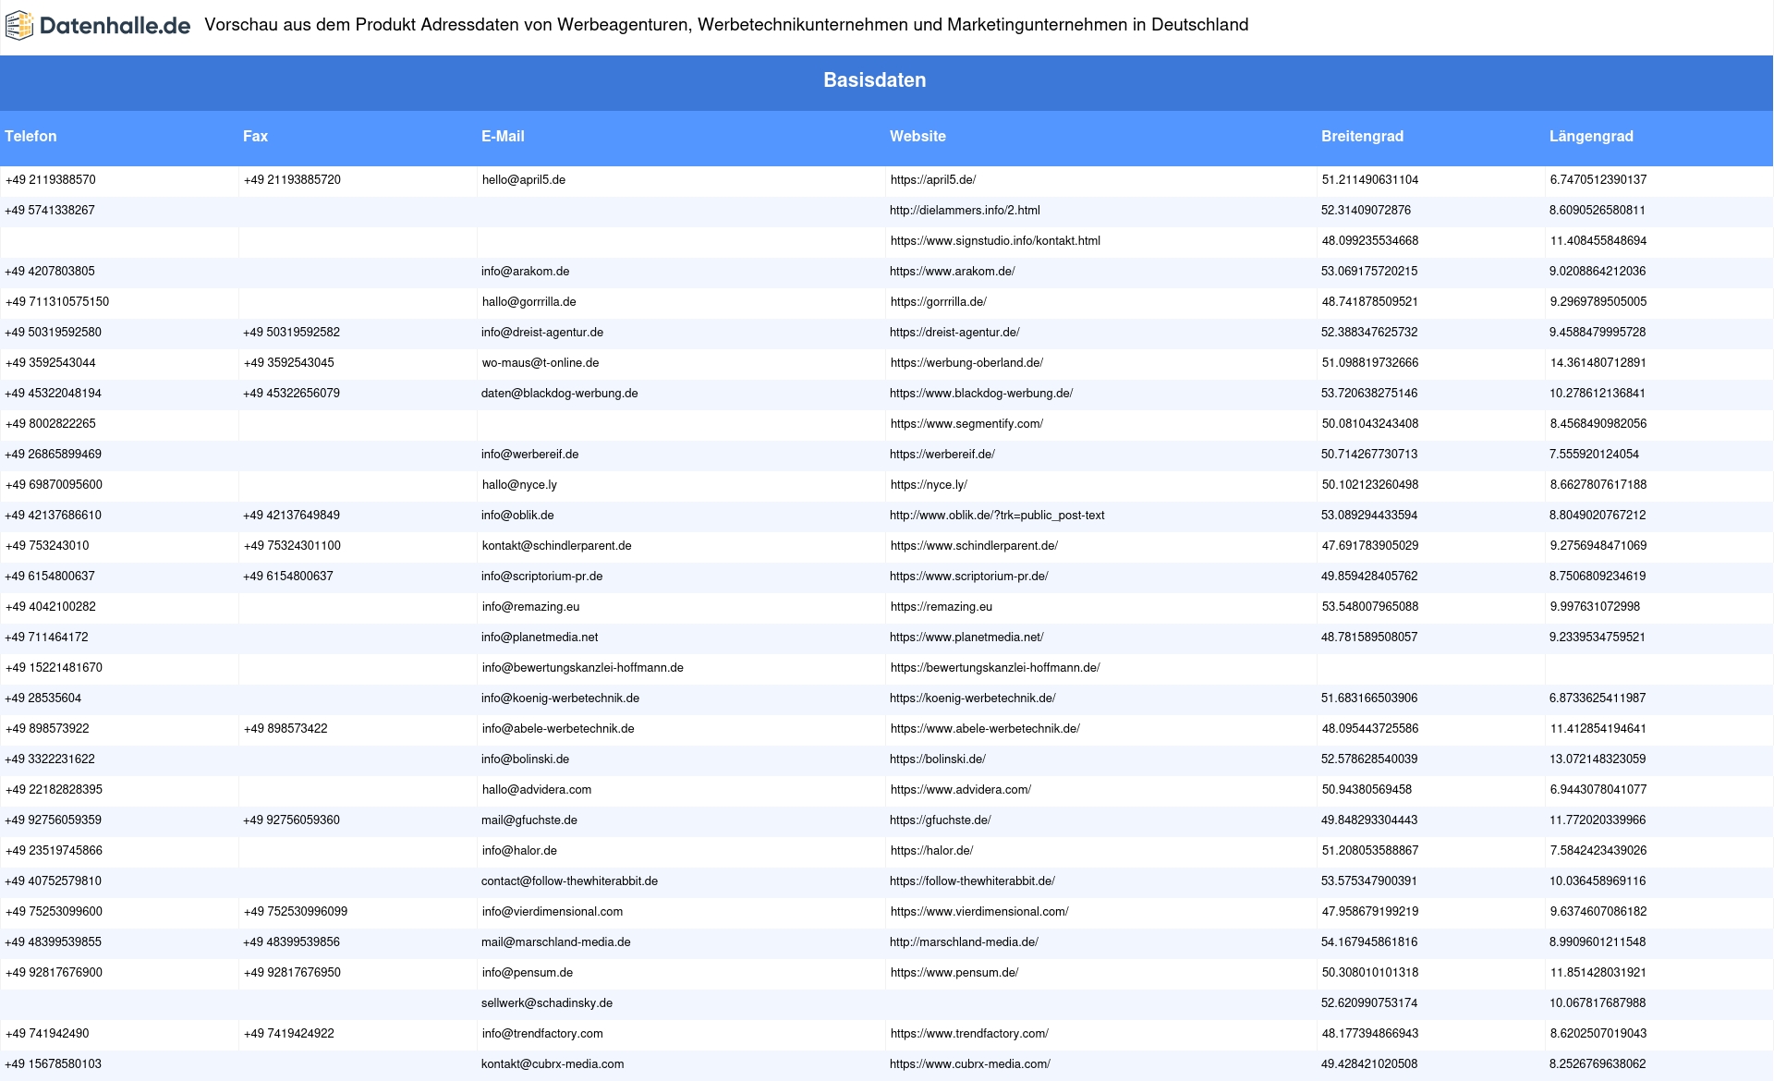Click email sellwerk@schadinsky.de
Viewport: 1774px width, 1081px height.
point(547,1003)
